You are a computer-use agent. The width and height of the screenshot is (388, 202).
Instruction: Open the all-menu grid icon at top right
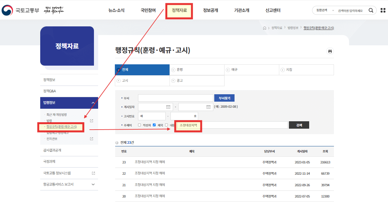click(383, 10)
